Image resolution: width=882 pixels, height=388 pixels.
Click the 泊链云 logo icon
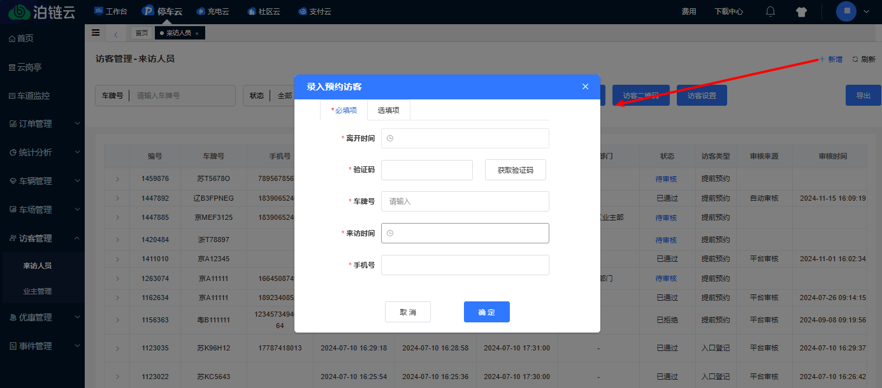pos(19,11)
